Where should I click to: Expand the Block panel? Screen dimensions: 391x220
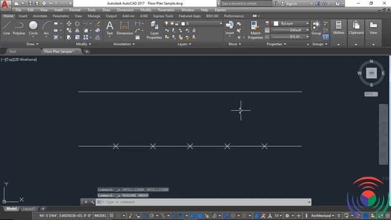click(235, 44)
